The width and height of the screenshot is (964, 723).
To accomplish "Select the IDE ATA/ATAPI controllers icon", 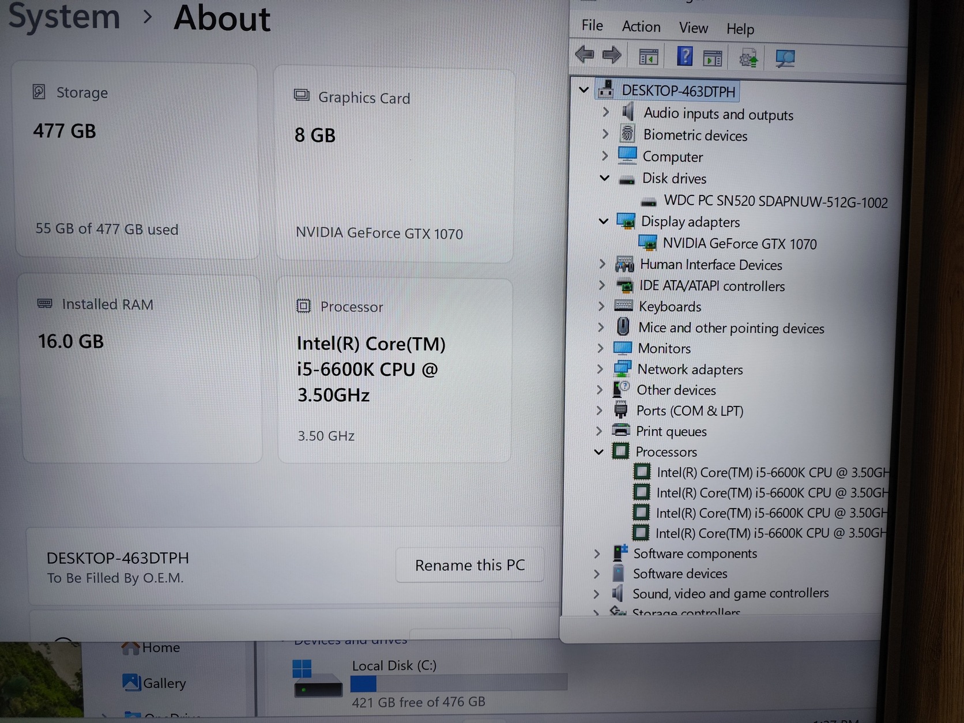I will pyautogui.click(x=624, y=285).
